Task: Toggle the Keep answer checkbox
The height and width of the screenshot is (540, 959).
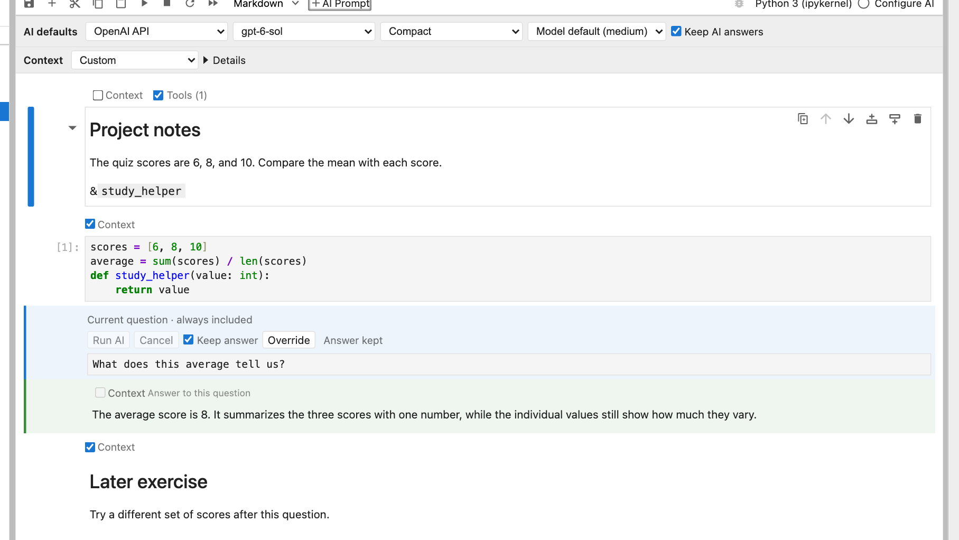Action: (x=189, y=340)
